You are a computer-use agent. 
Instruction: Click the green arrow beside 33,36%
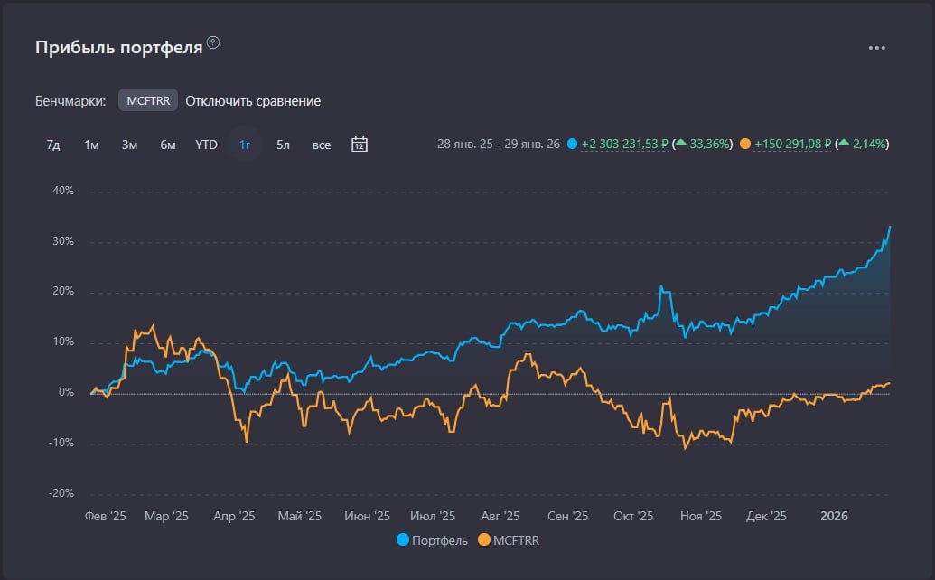pos(681,144)
